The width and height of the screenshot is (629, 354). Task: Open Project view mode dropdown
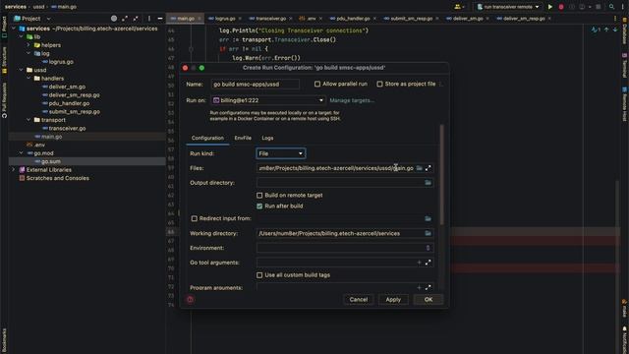pyautogui.click(x=32, y=19)
